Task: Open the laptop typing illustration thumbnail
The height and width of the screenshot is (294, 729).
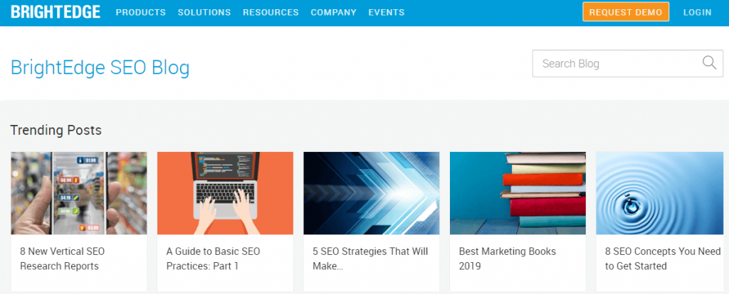Action: click(225, 193)
